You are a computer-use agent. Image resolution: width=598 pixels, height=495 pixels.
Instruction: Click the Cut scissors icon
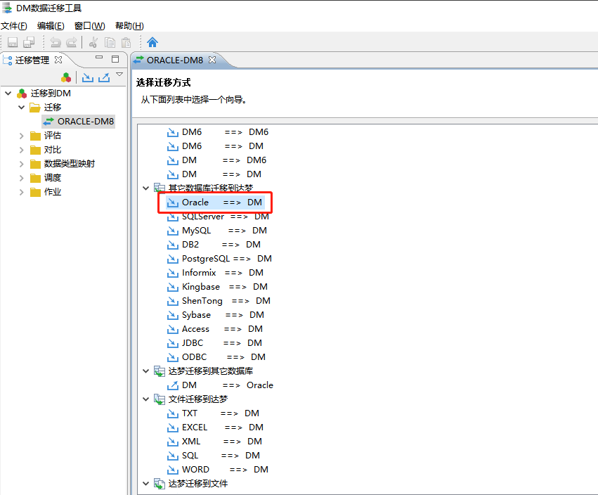tap(93, 42)
